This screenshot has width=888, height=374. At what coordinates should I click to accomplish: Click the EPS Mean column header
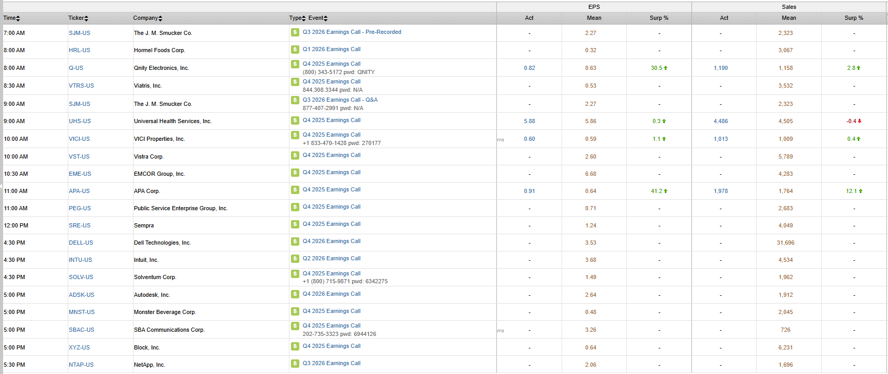tap(594, 18)
